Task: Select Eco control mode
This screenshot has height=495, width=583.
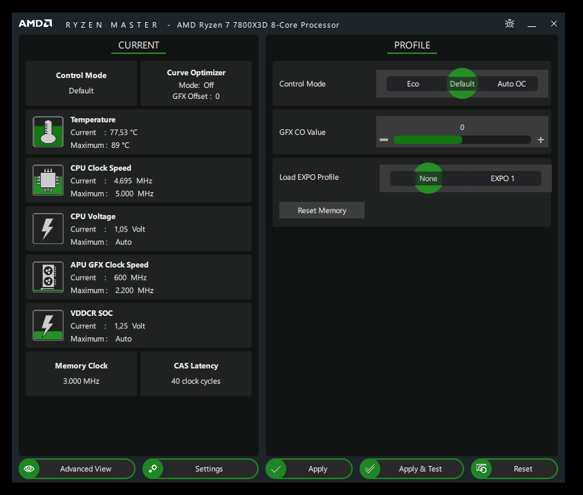Action: click(413, 84)
